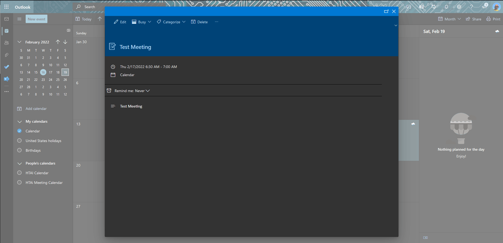Show the HTAI Calendar
Screen dimensions: 503x243
(x=19, y=173)
